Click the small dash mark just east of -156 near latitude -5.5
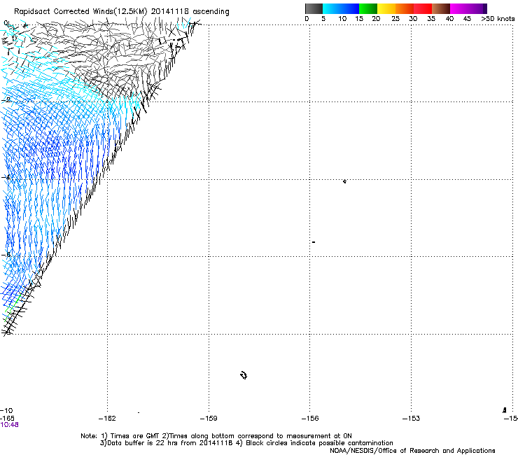The width and height of the screenshot is (518, 455). click(314, 242)
